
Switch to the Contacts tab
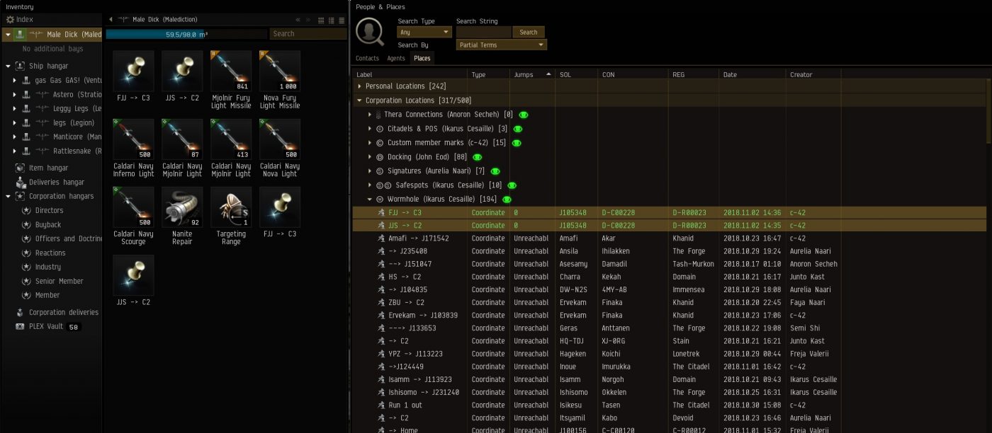(367, 59)
